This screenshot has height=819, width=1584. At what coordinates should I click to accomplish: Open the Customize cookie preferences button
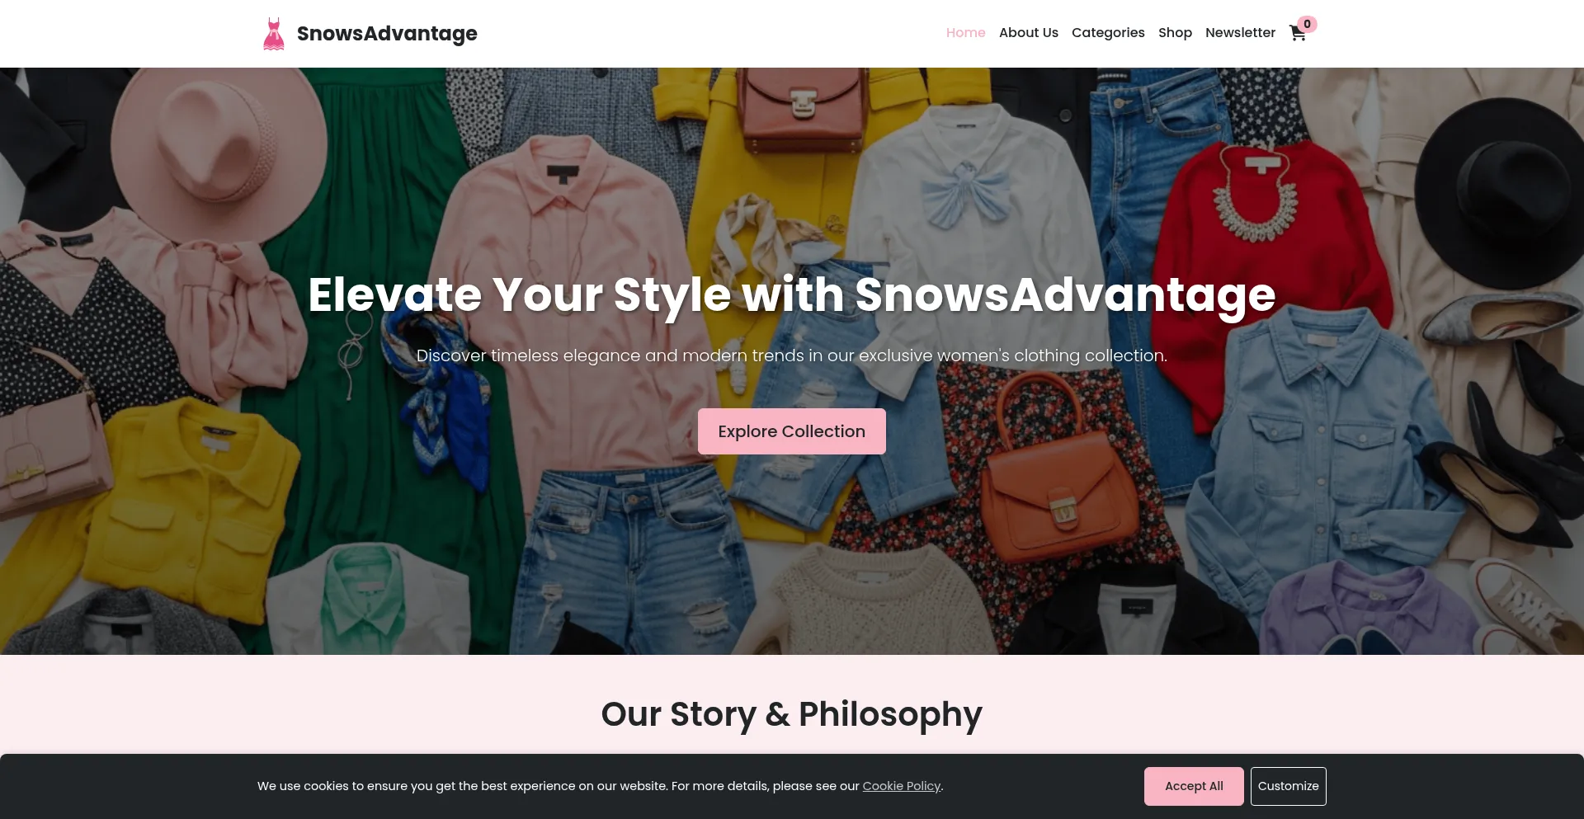[x=1288, y=786]
